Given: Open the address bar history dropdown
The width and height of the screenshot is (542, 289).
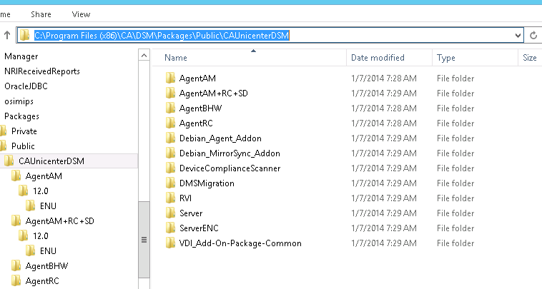Looking at the screenshot, I should coord(518,35).
